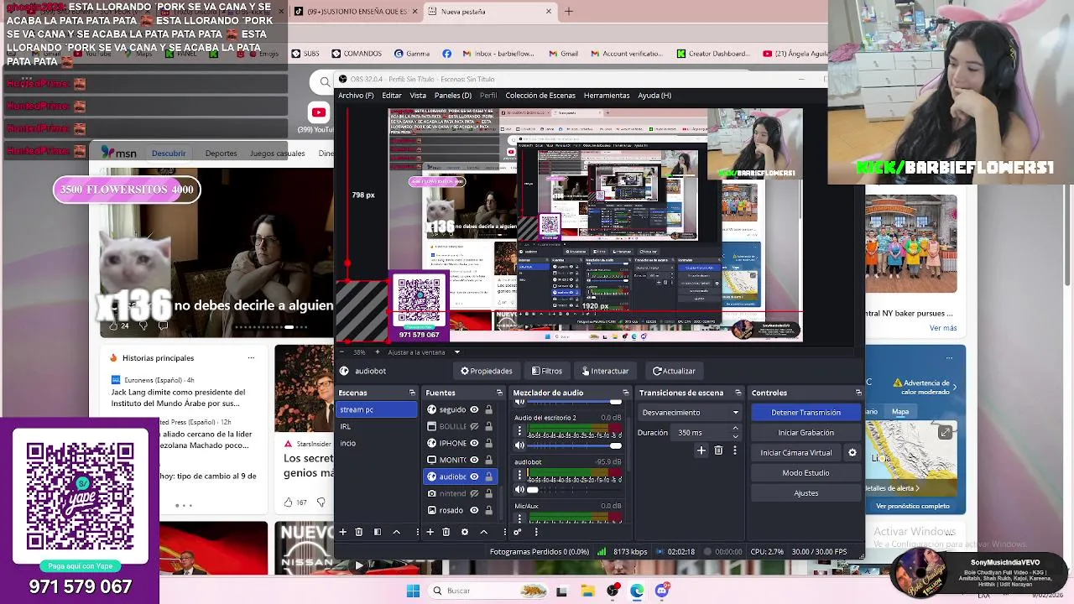Open the Archivo (F) menu in OBS
The image size is (1074, 604).
coord(356,96)
